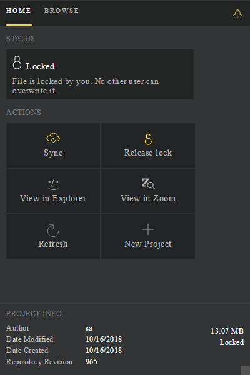The height and width of the screenshot is (375, 250).
Task: Click the Release lock text
Action: point(148,152)
